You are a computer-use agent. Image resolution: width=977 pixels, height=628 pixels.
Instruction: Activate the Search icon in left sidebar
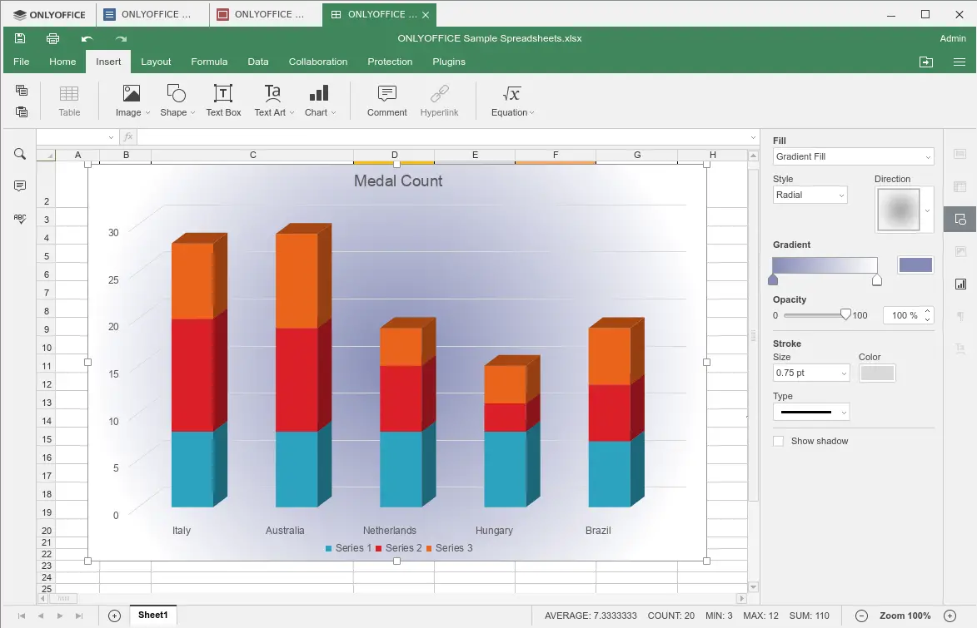click(19, 153)
